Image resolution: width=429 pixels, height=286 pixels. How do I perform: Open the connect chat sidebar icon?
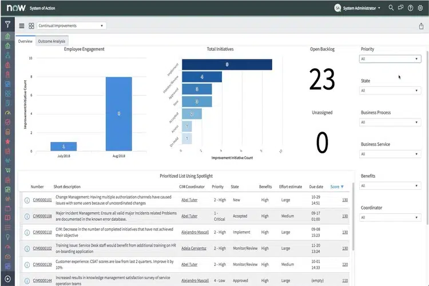(x=401, y=8)
